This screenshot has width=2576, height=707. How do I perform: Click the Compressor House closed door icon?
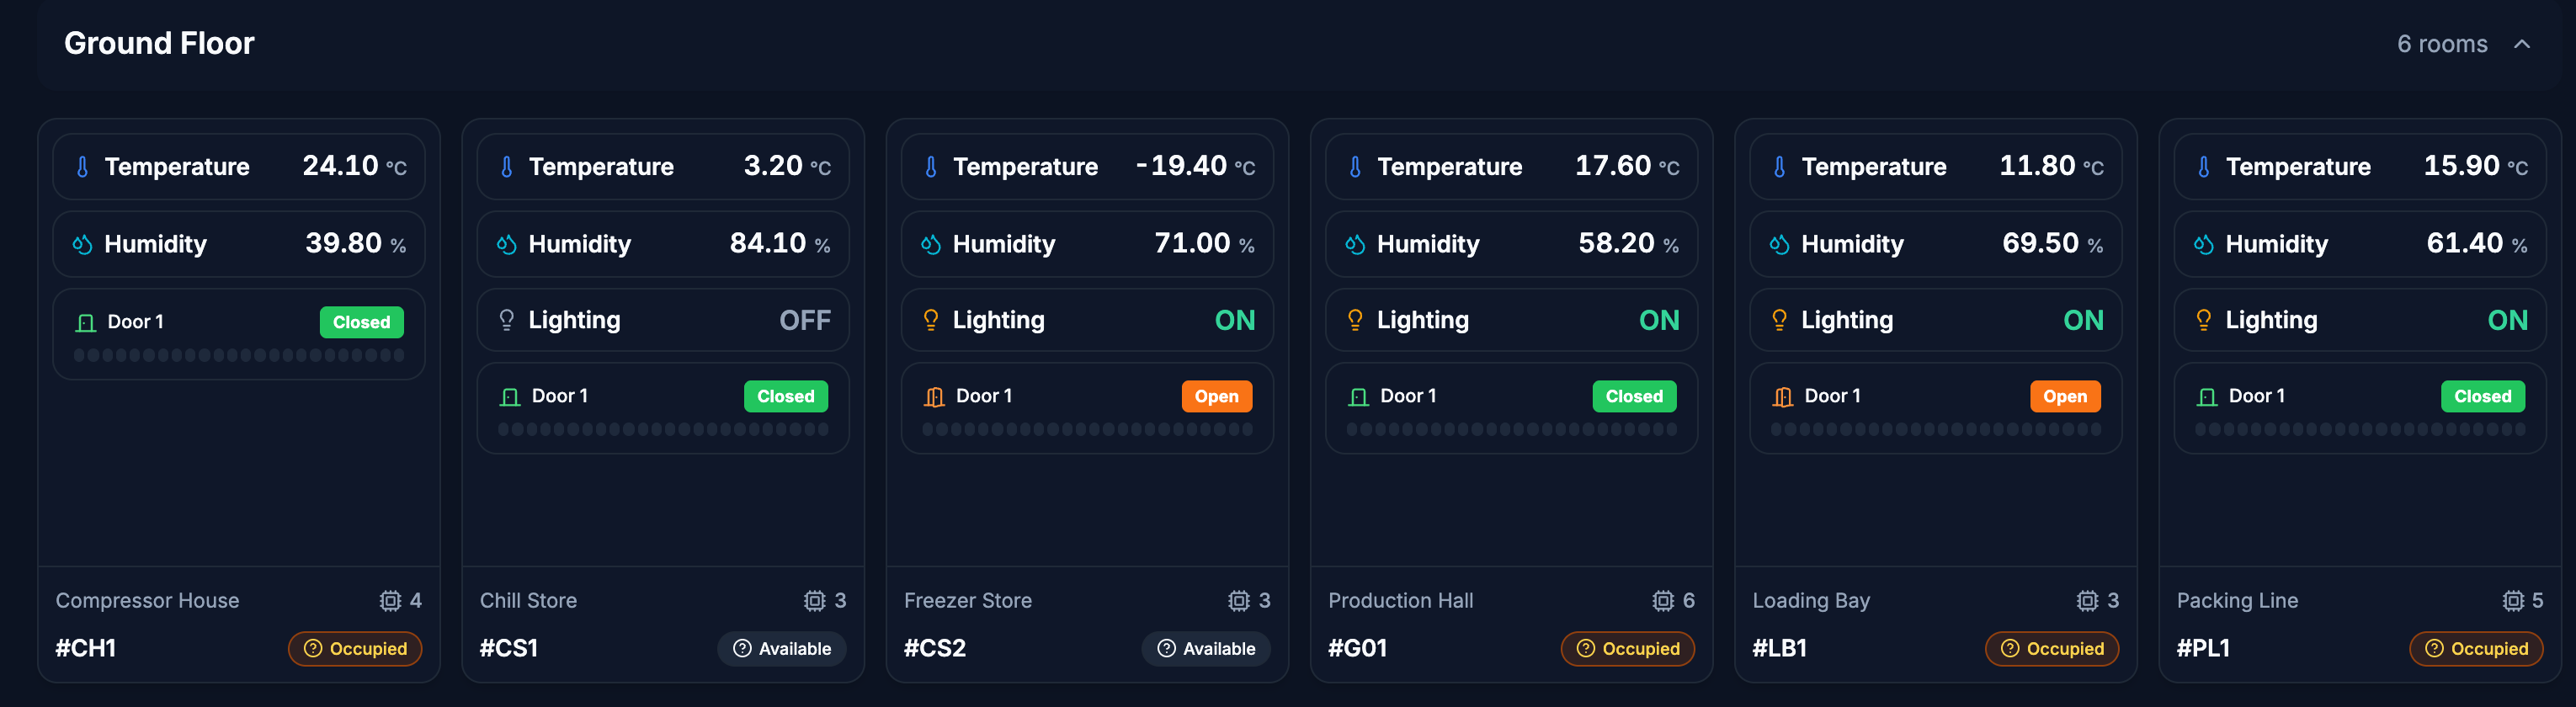click(x=86, y=323)
